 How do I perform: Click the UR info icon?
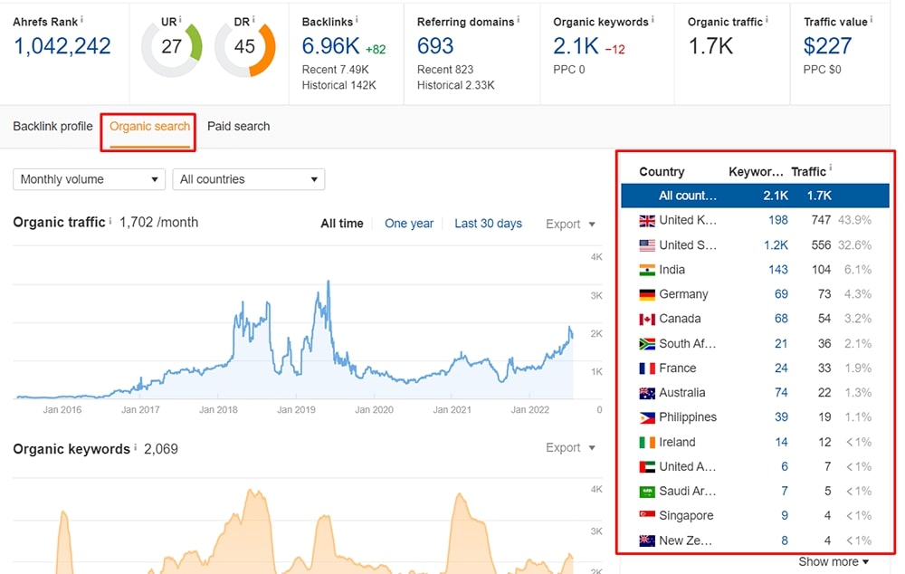coord(181,20)
